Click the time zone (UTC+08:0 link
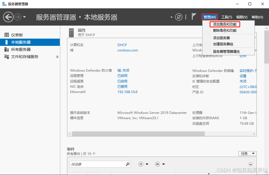 click(x=248, y=87)
